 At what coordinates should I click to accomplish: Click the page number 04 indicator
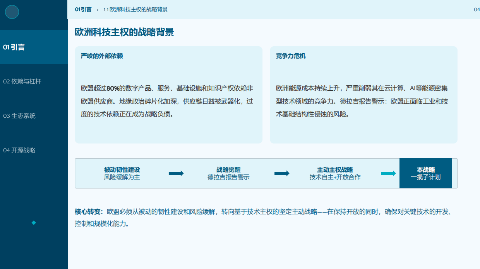point(477,9)
